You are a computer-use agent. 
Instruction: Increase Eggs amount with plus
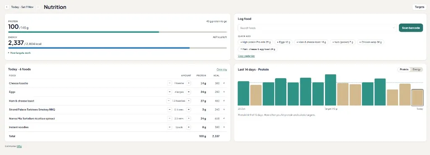[189, 92]
